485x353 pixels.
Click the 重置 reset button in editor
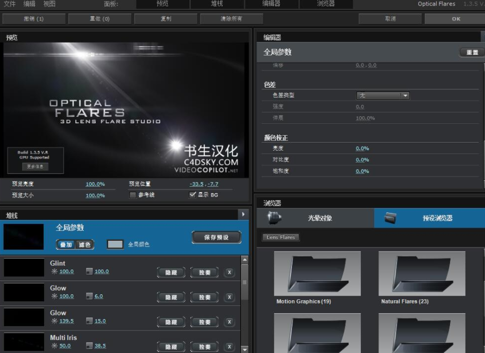(472, 52)
